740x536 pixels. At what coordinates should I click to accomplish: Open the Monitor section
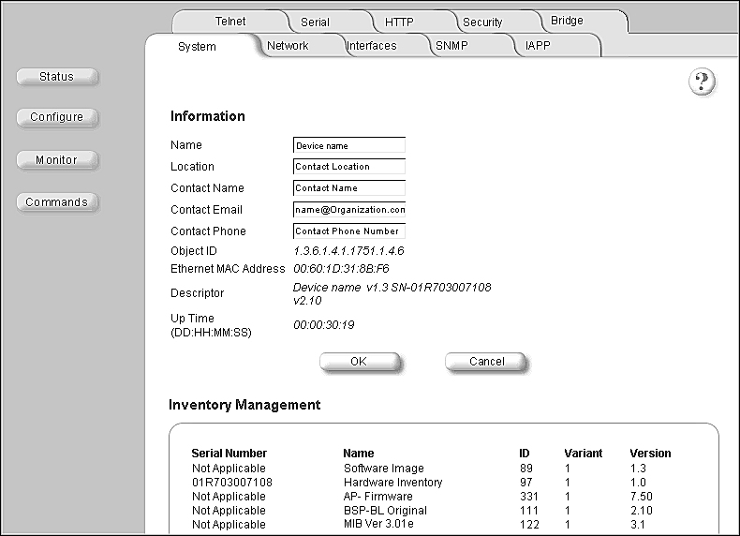(57, 160)
